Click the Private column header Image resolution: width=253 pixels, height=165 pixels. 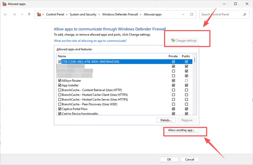173,56
